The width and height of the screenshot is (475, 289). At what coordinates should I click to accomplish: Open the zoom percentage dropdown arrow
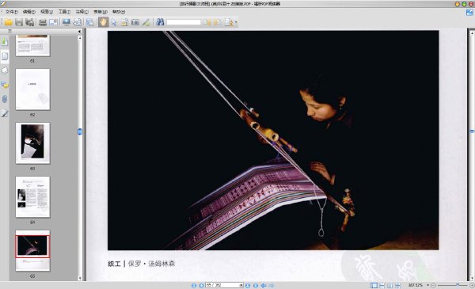pos(427,285)
